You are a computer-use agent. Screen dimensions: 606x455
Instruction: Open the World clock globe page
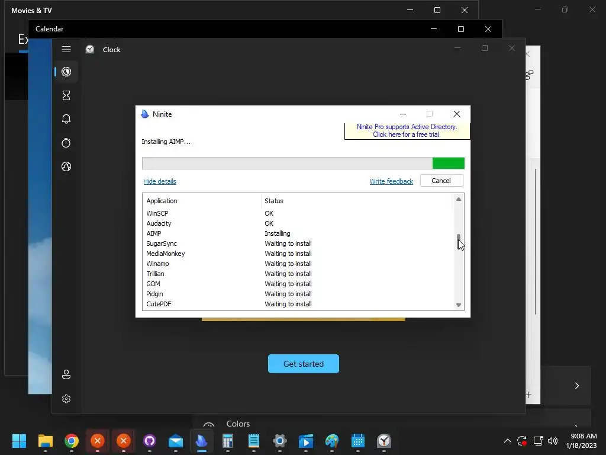[x=66, y=166]
